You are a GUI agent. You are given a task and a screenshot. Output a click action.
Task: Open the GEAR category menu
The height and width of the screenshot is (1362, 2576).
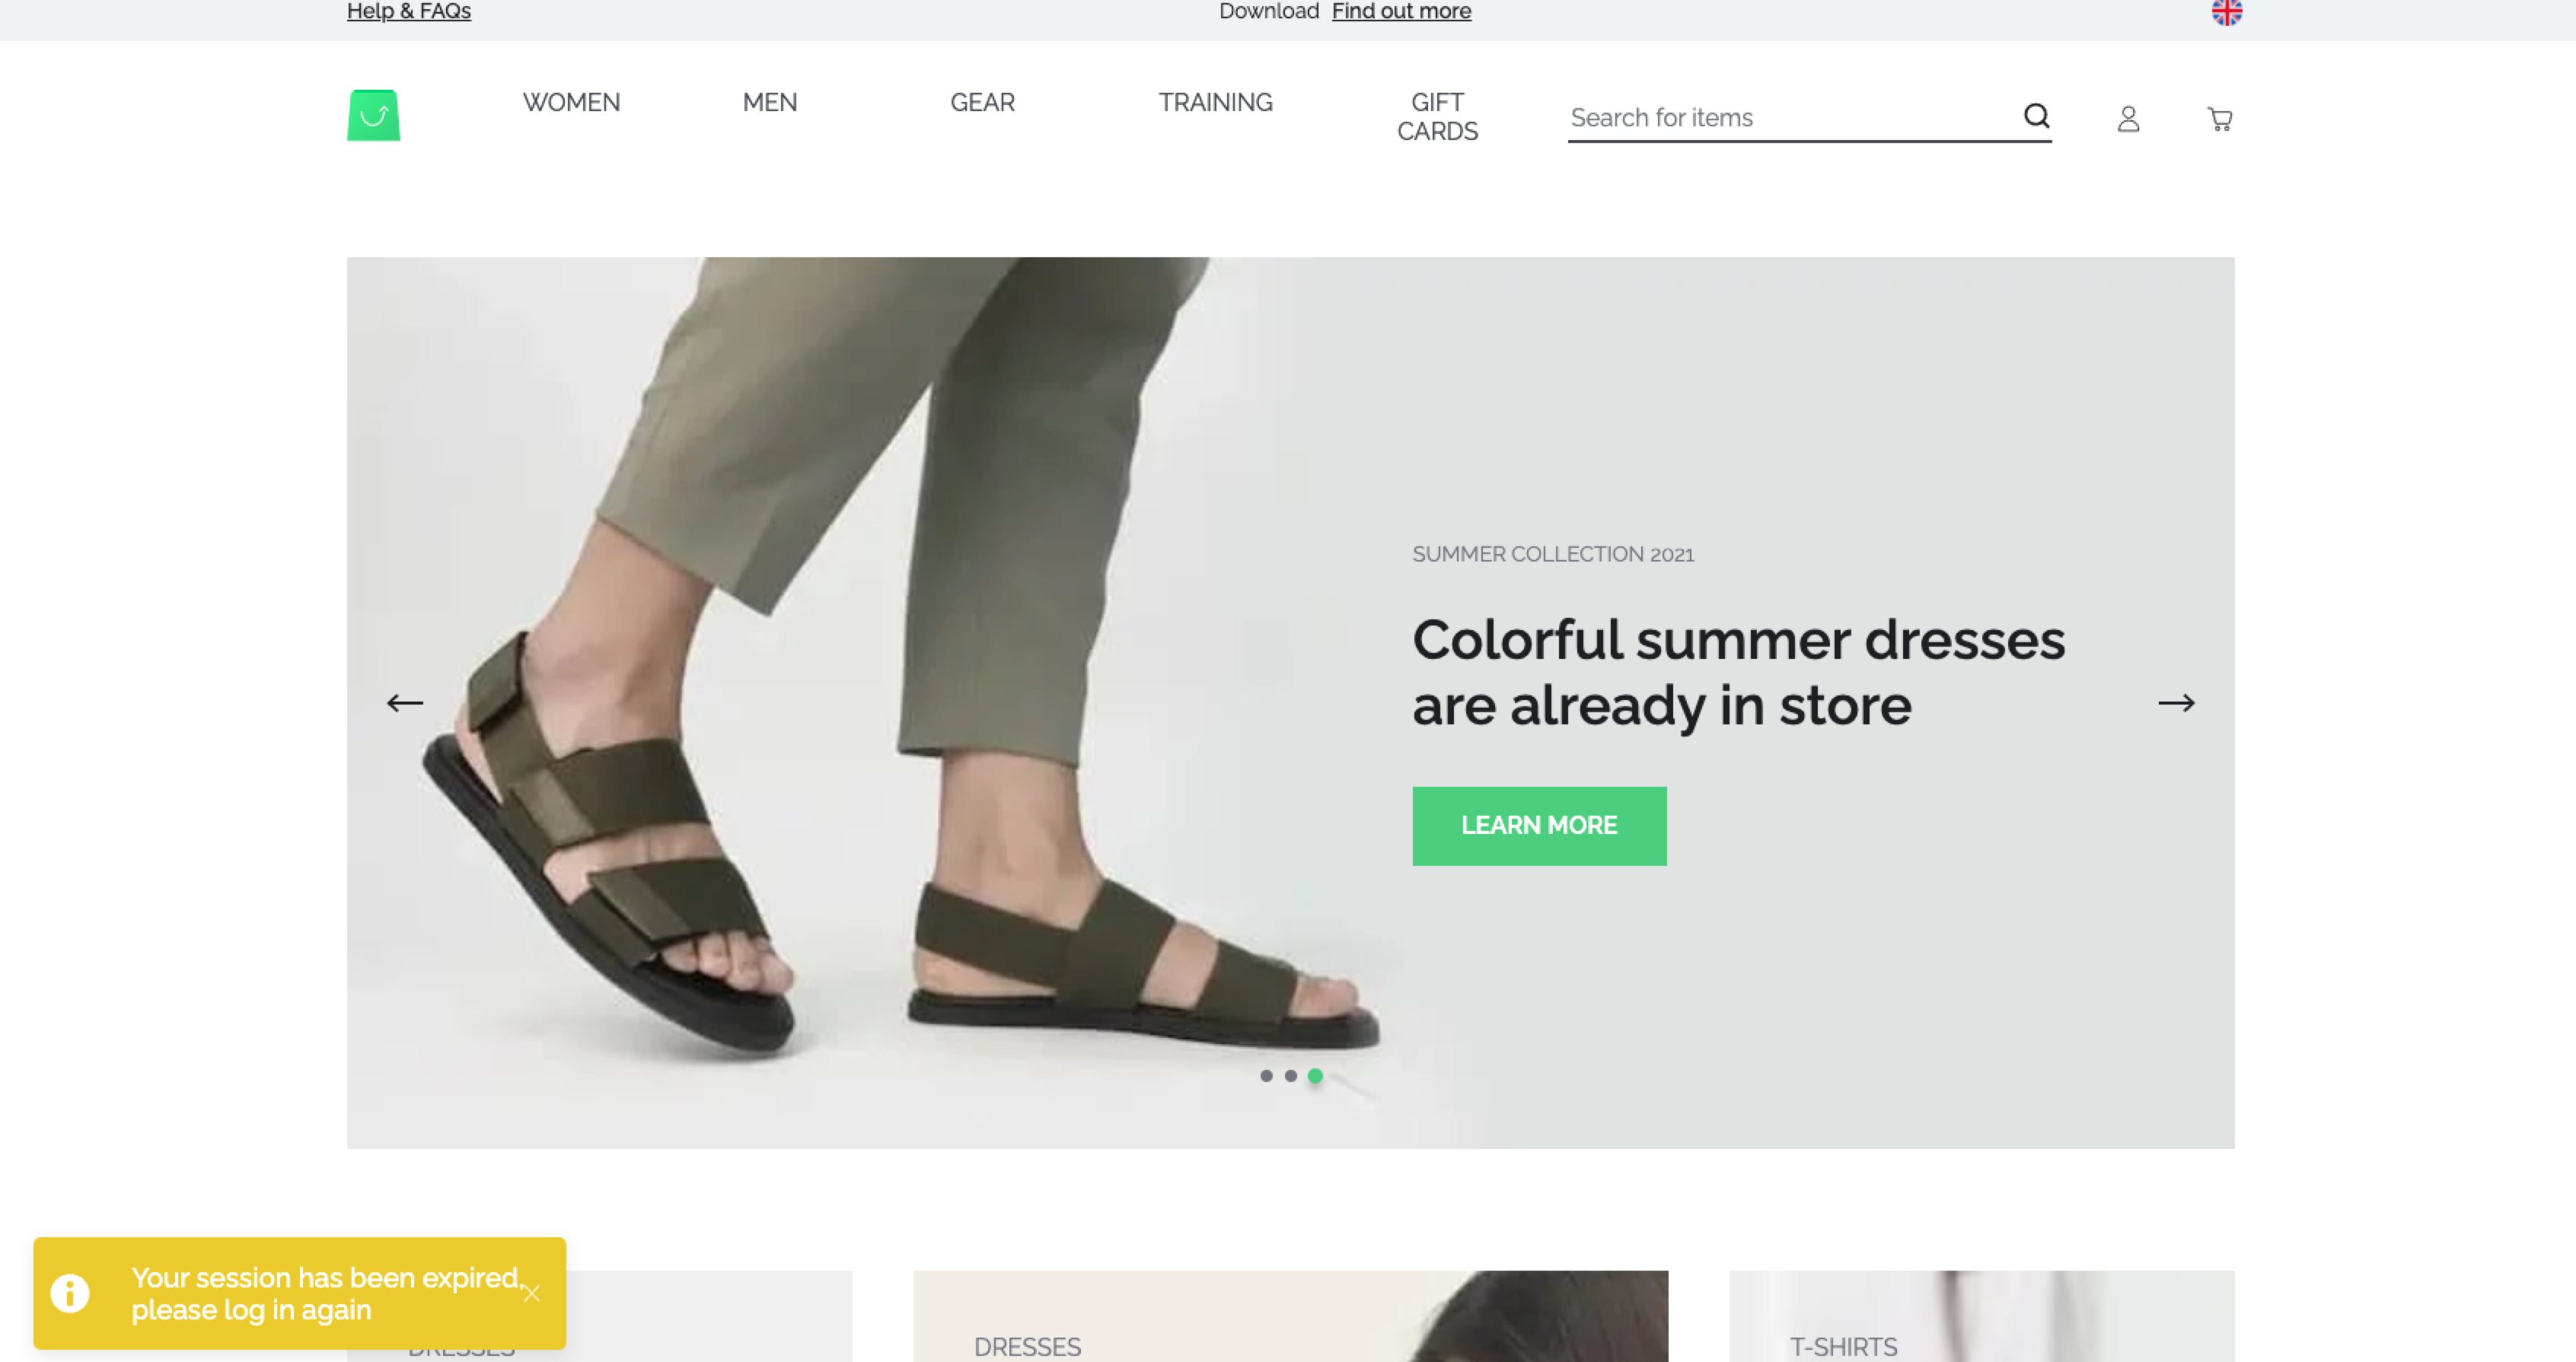(x=982, y=103)
